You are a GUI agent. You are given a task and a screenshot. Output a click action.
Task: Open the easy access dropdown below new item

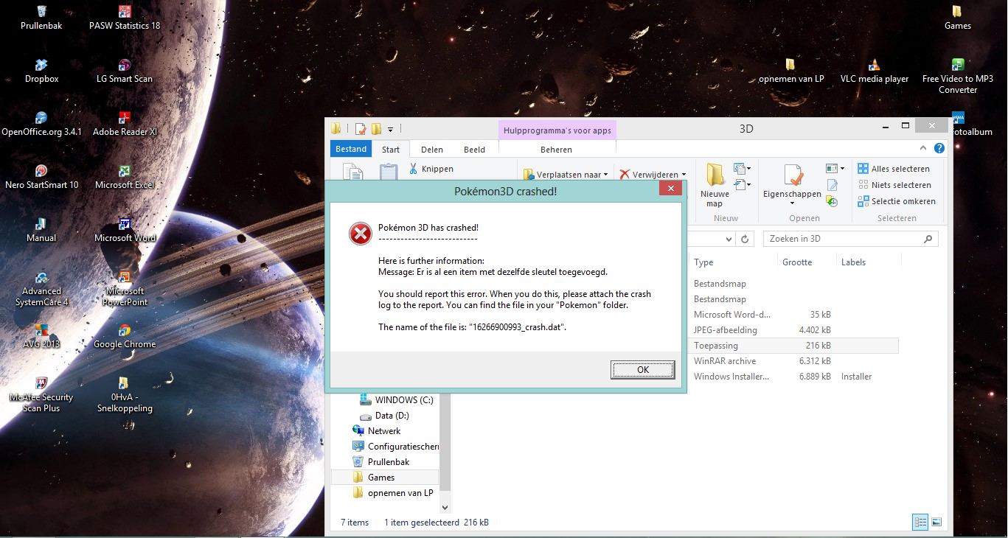click(741, 184)
